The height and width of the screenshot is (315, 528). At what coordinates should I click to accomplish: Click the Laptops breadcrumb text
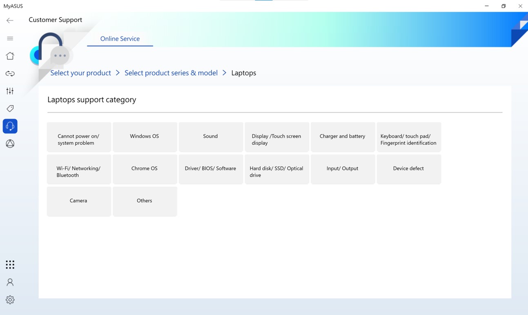pyautogui.click(x=244, y=73)
